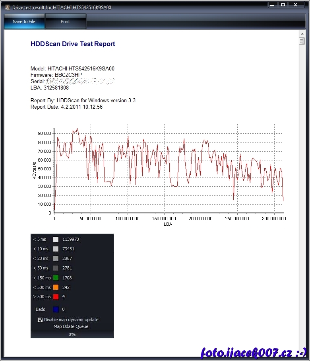Click the vertical scrollbar thumb
310x361 pixels.
pos(302,41)
